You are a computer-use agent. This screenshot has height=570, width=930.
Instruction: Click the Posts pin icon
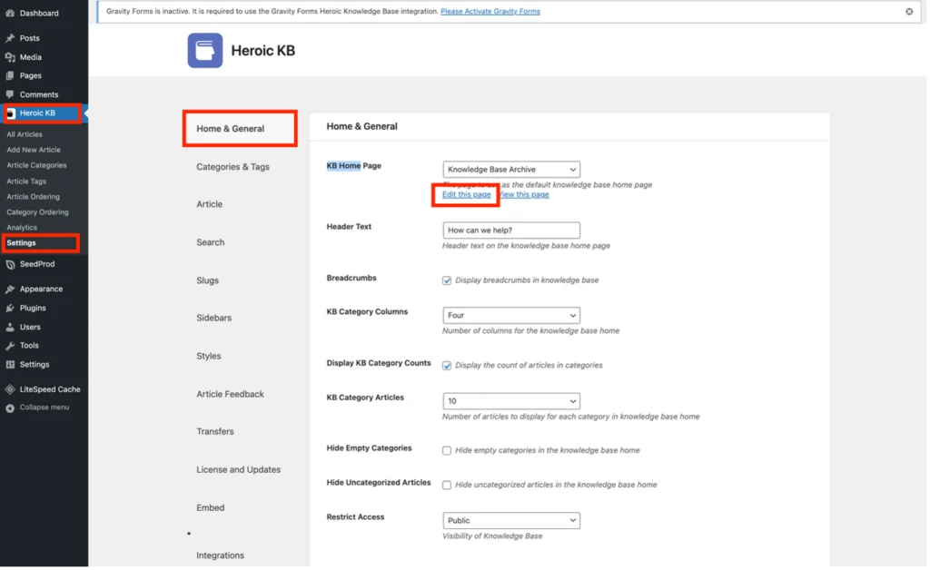pyautogui.click(x=10, y=38)
